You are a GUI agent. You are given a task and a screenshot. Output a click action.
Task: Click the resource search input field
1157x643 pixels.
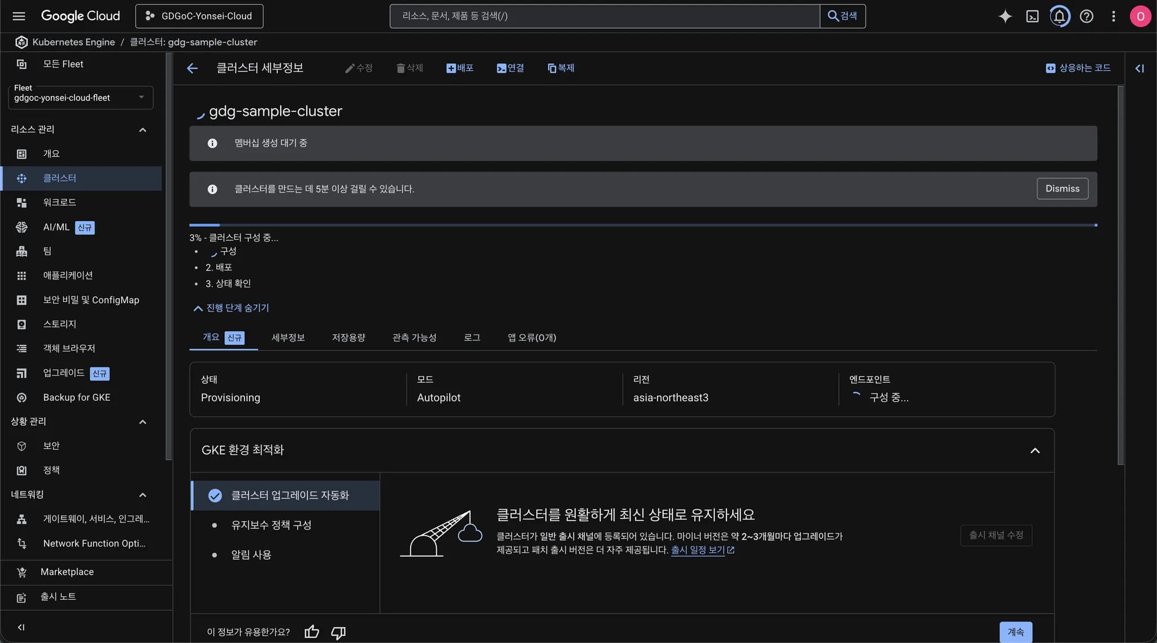(604, 16)
